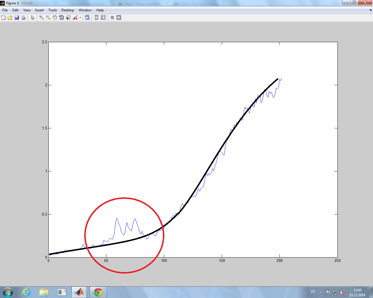The width and height of the screenshot is (373, 298).
Task: Print the figure with the printer icon
Action: click(23, 18)
